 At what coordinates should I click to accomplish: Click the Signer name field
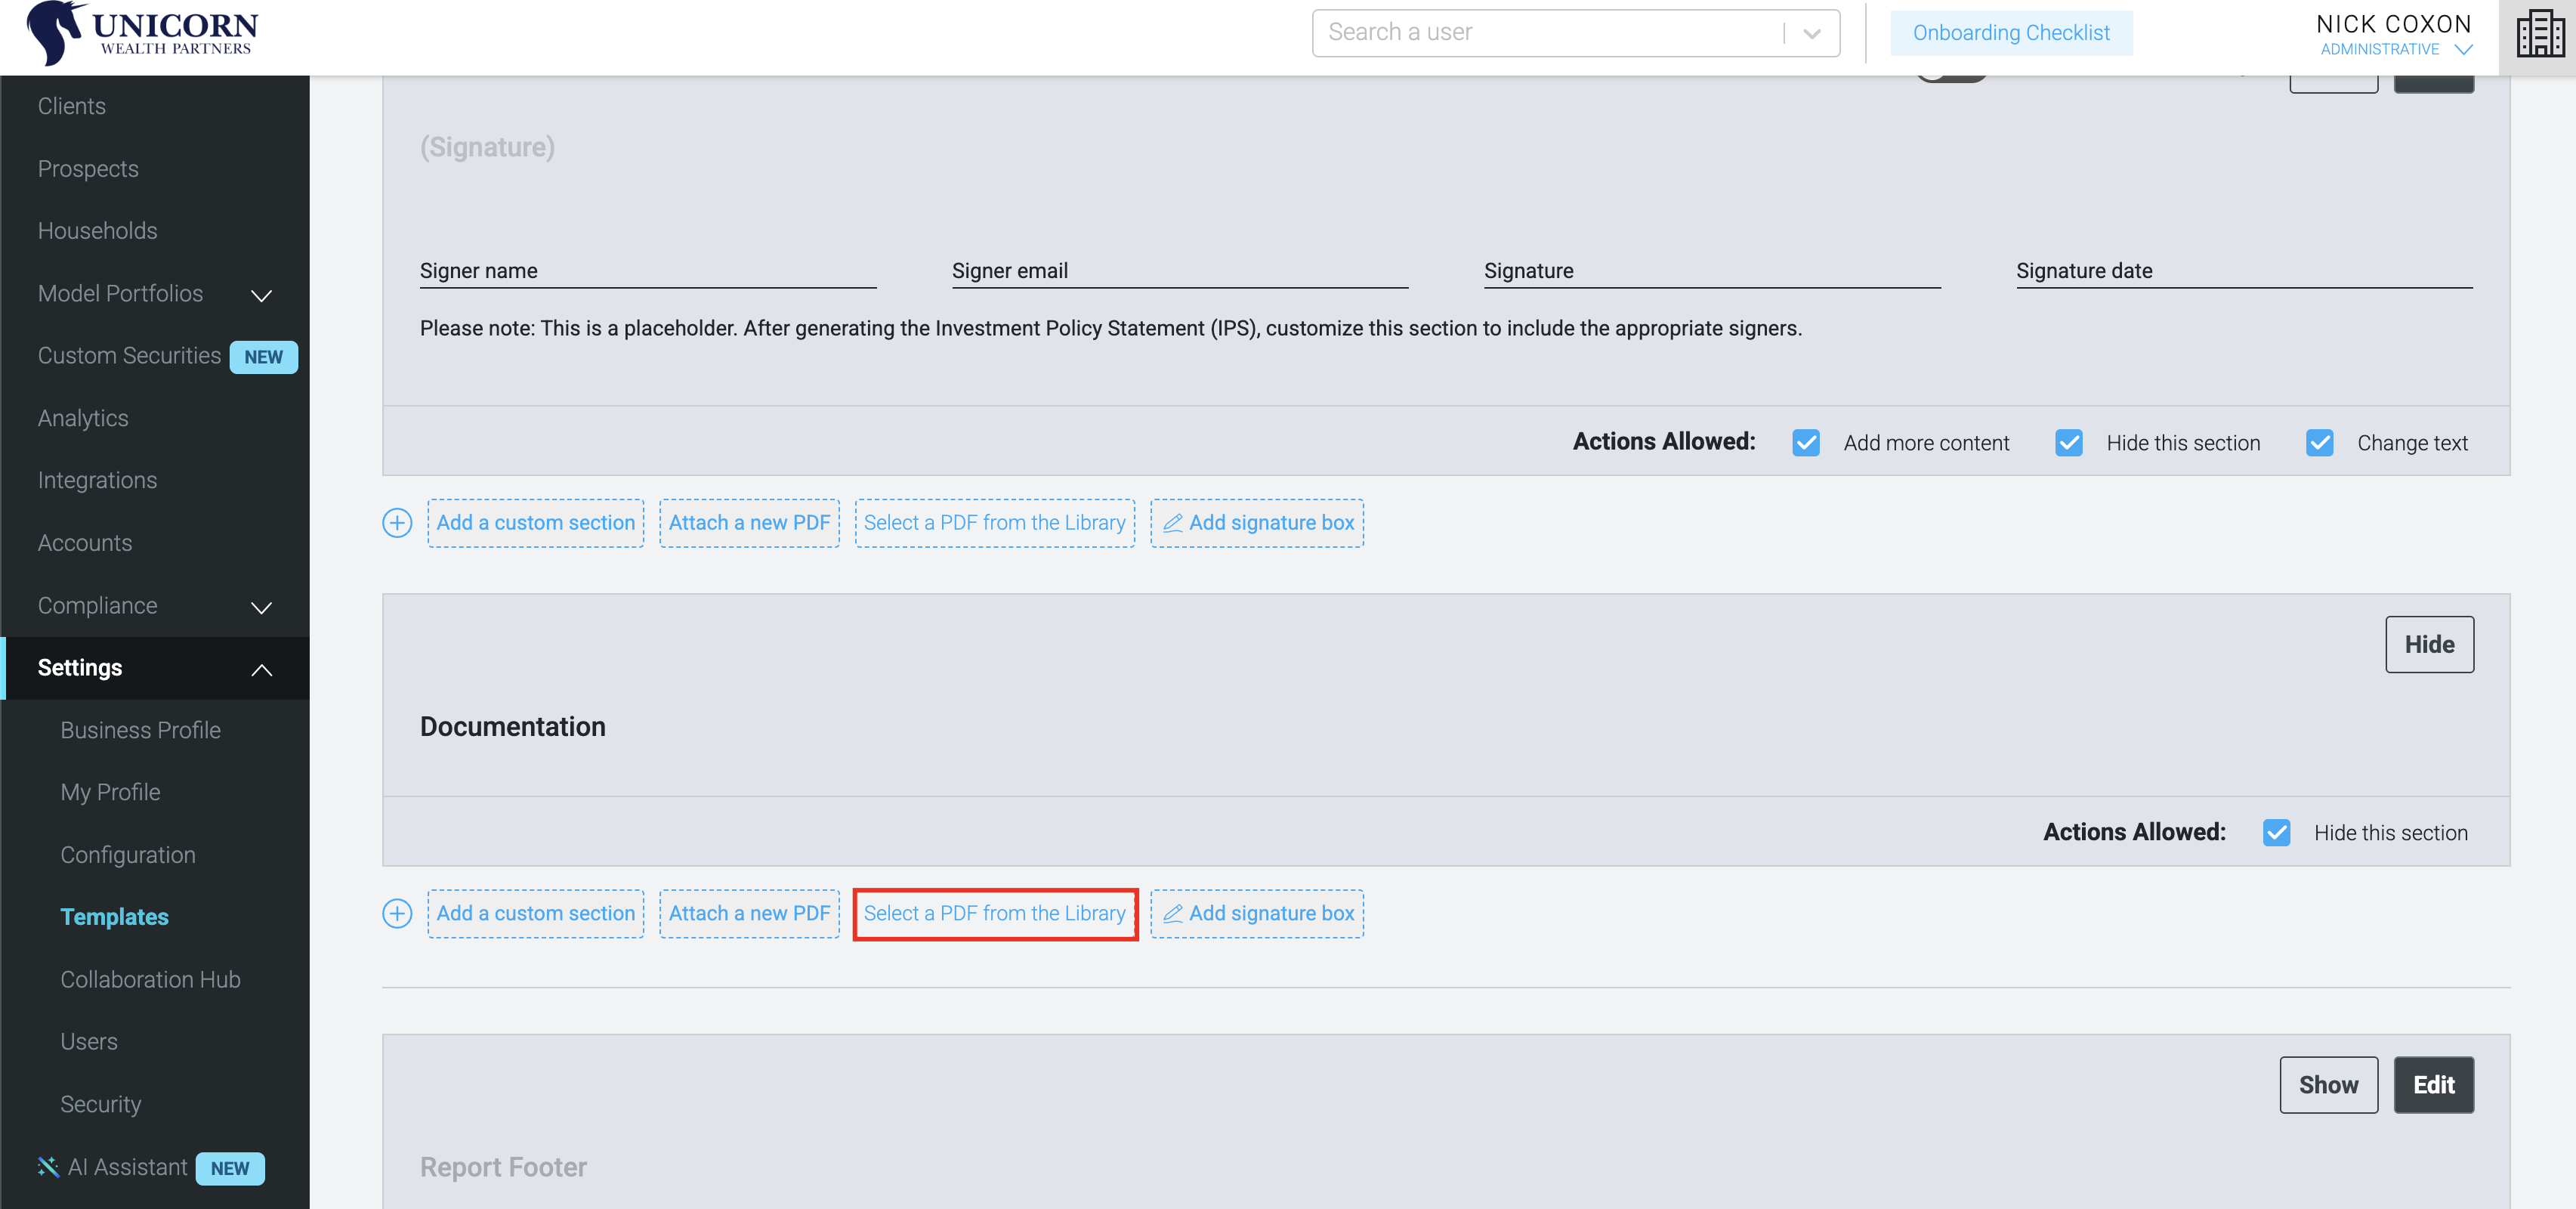coord(648,271)
